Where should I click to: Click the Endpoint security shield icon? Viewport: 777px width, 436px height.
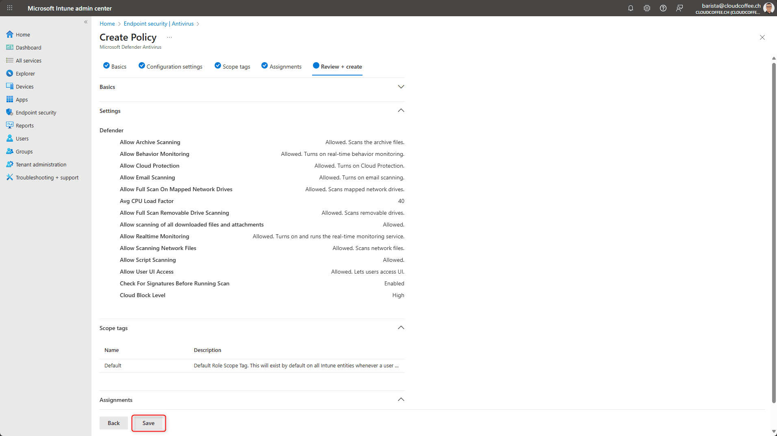(x=10, y=112)
